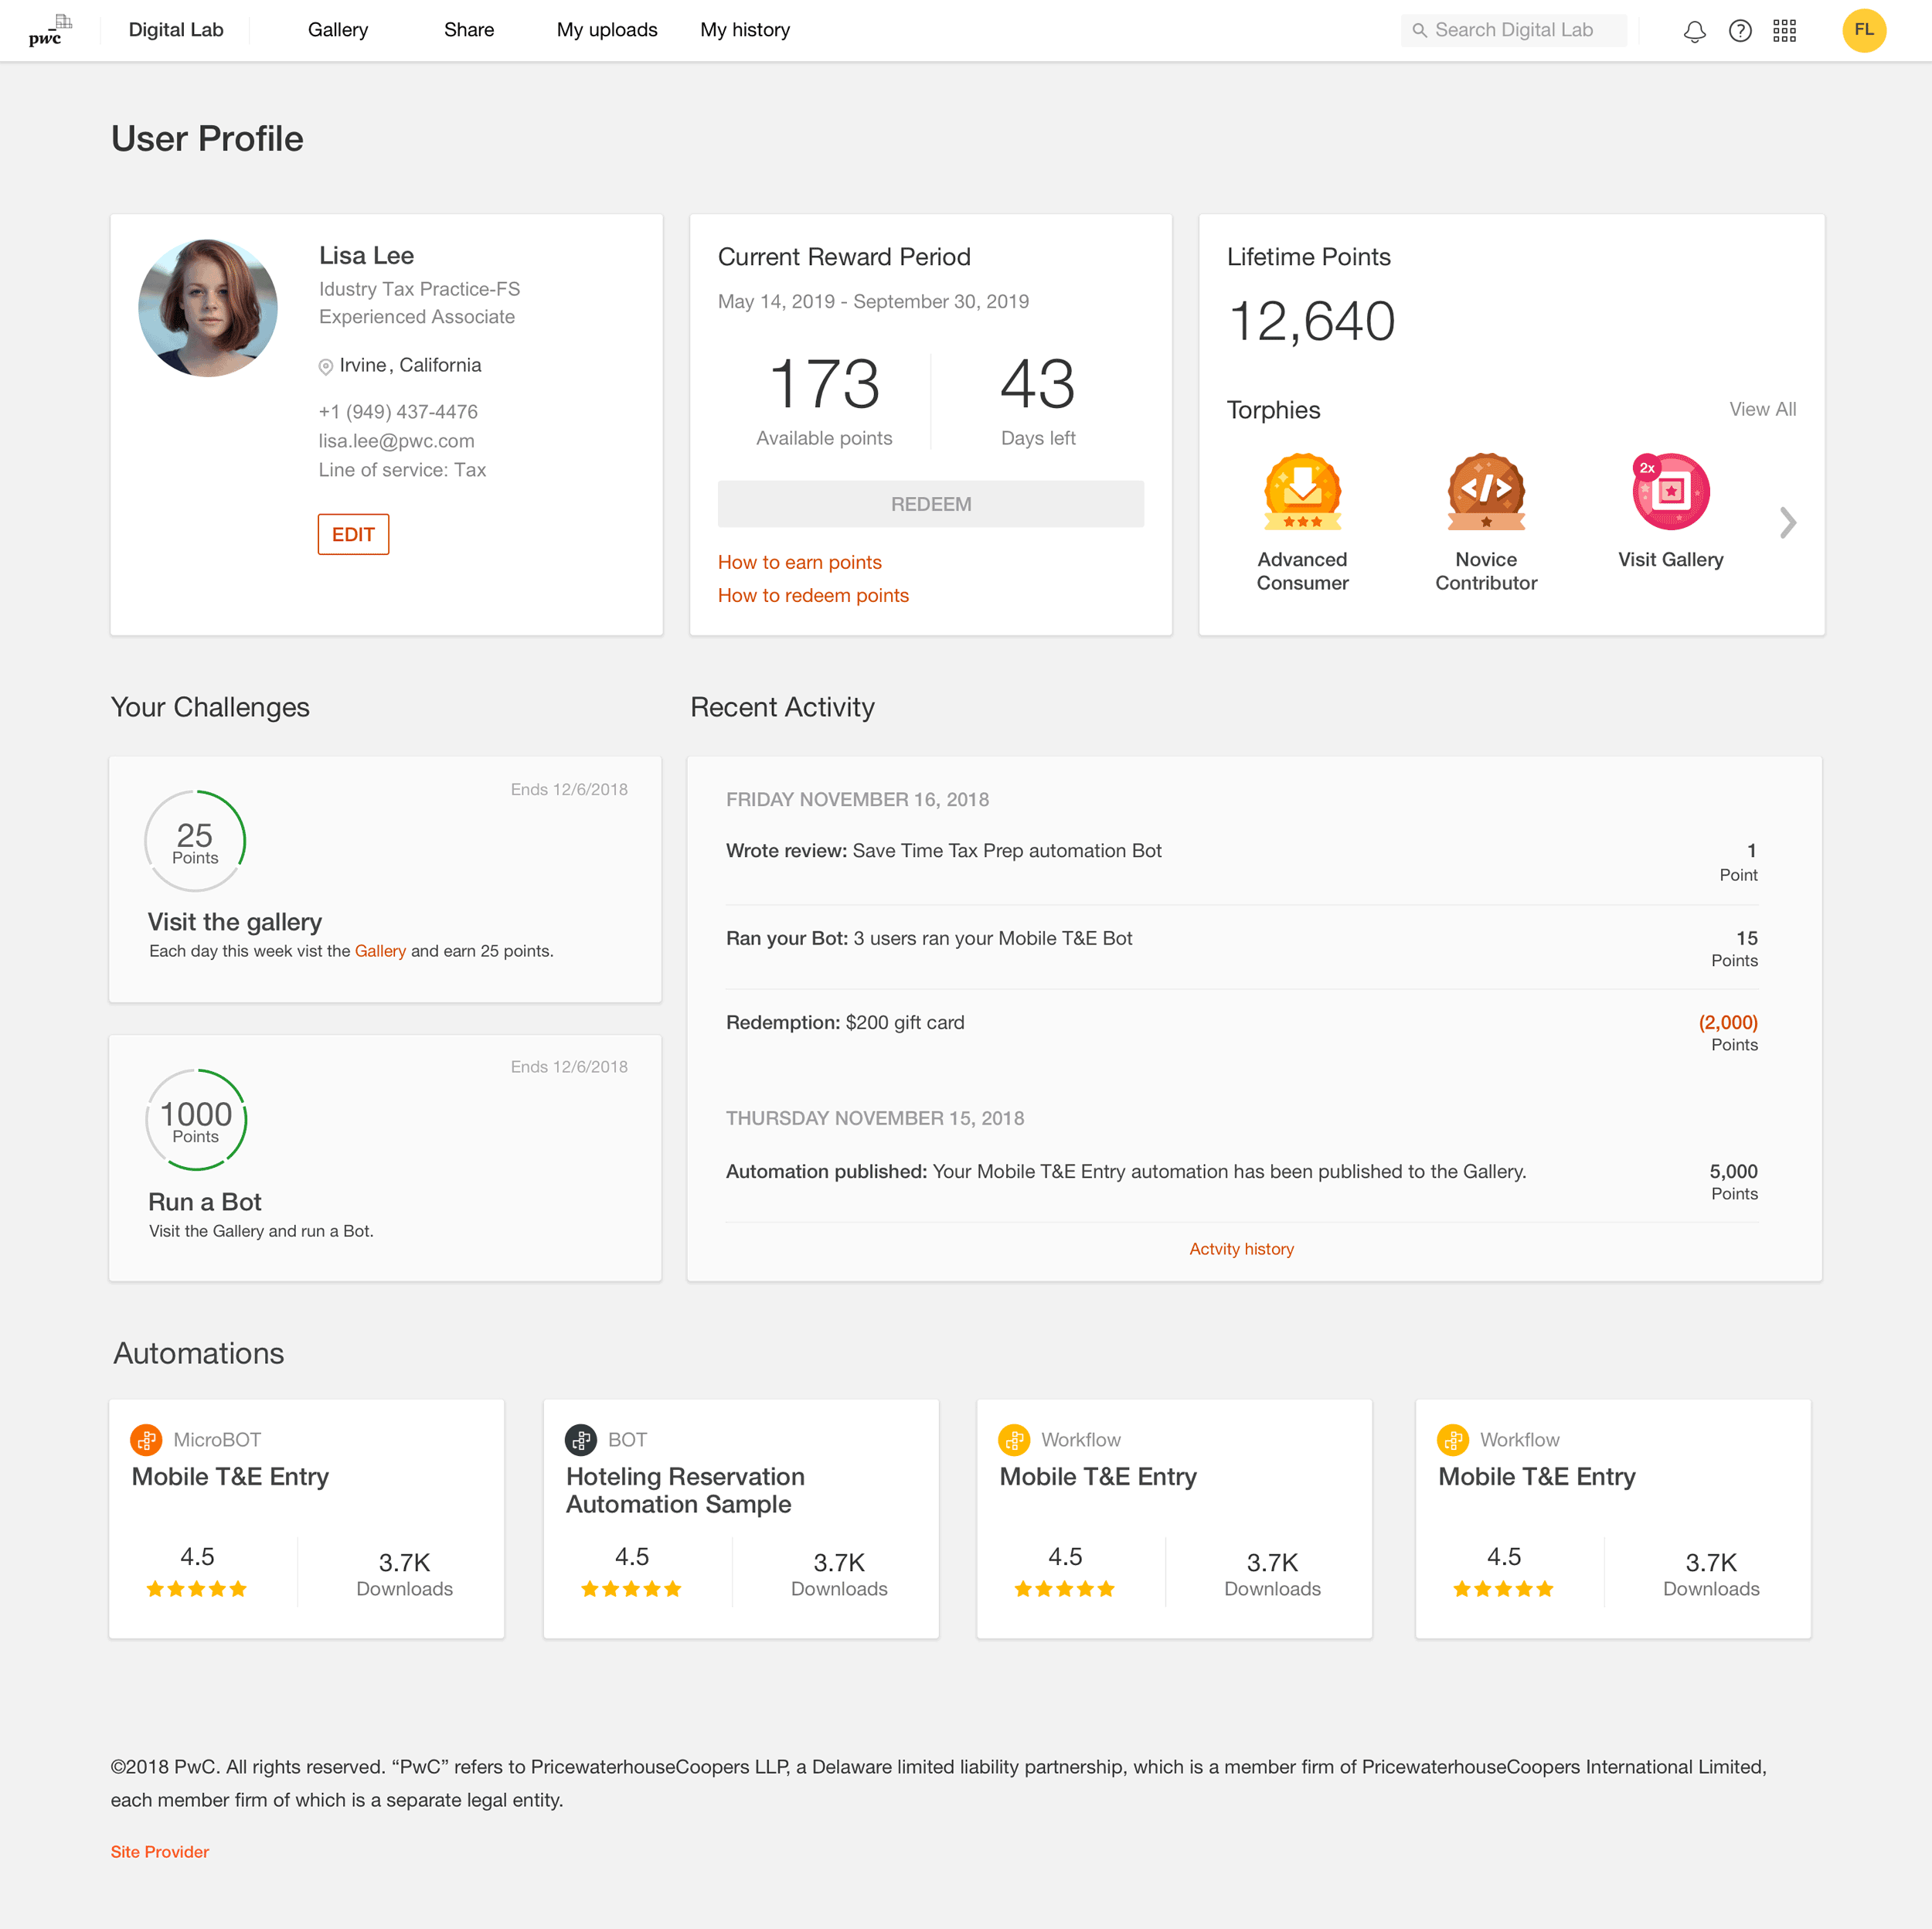
Task: Open the Gallery menu item
Action: (x=338, y=30)
